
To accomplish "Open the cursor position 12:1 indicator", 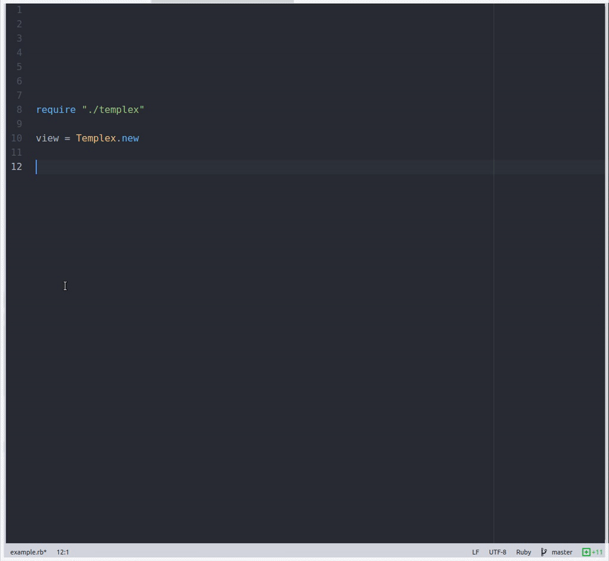I will pos(63,552).
